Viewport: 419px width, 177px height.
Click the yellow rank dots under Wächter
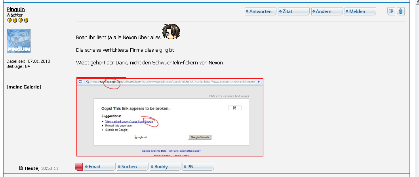17,20
